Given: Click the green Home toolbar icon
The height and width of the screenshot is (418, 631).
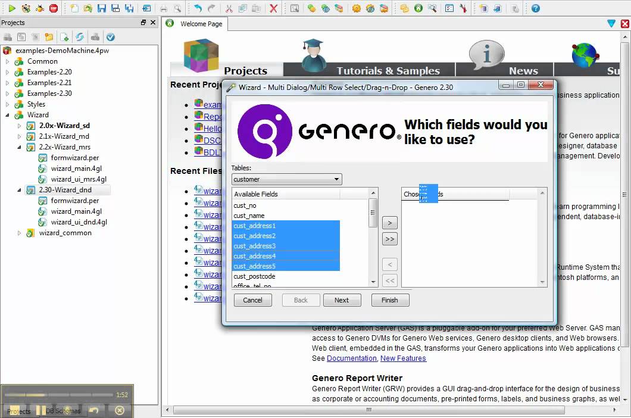Looking at the screenshot, I should click(418, 8).
